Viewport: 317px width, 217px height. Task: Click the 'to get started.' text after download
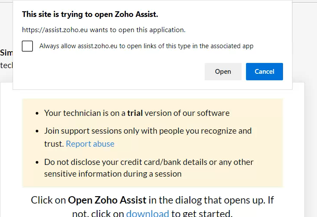coord(202,213)
